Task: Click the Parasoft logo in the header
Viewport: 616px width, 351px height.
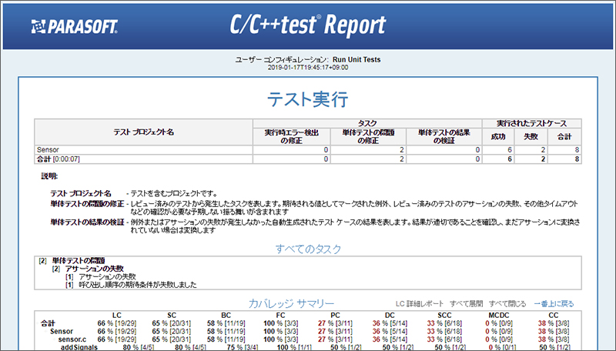Action: coord(74,27)
